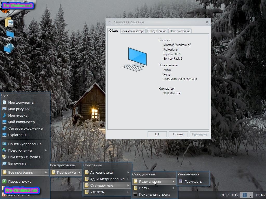Open the My Computer desktop icon
Viewport: 266px width, 199px height.
9,35
